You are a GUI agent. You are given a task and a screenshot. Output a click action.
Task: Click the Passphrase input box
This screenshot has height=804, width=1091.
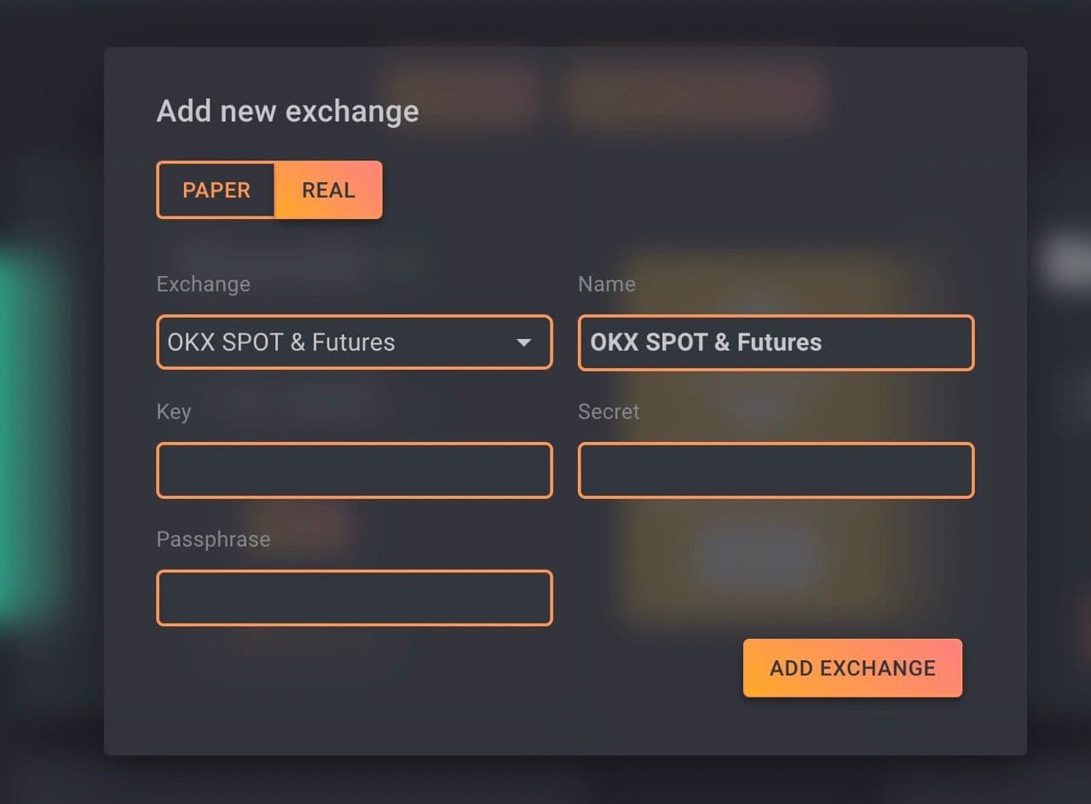354,598
